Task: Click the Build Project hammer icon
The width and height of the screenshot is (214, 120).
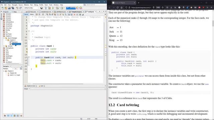Action: tap(46, 8)
